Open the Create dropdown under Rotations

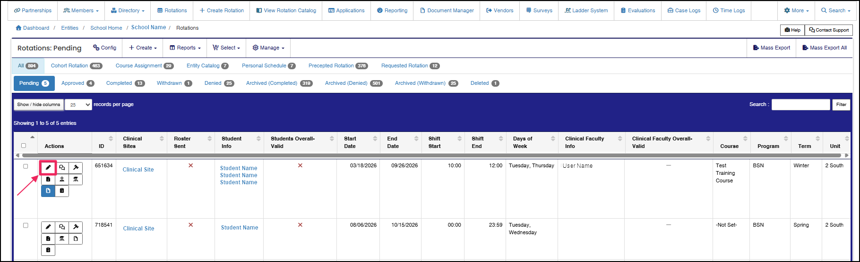click(x=143, y=48)
